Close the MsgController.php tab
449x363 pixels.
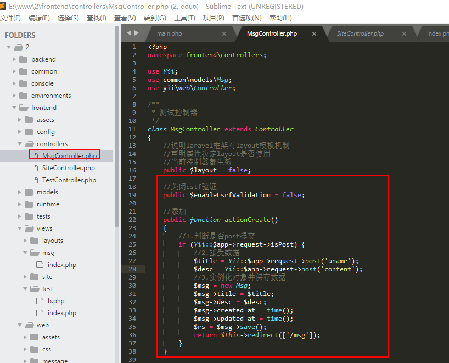(315, 33)
